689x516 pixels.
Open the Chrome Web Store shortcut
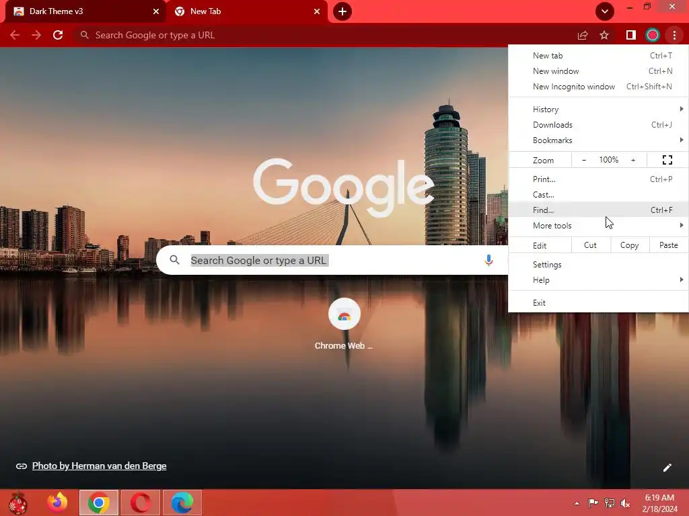344,325
